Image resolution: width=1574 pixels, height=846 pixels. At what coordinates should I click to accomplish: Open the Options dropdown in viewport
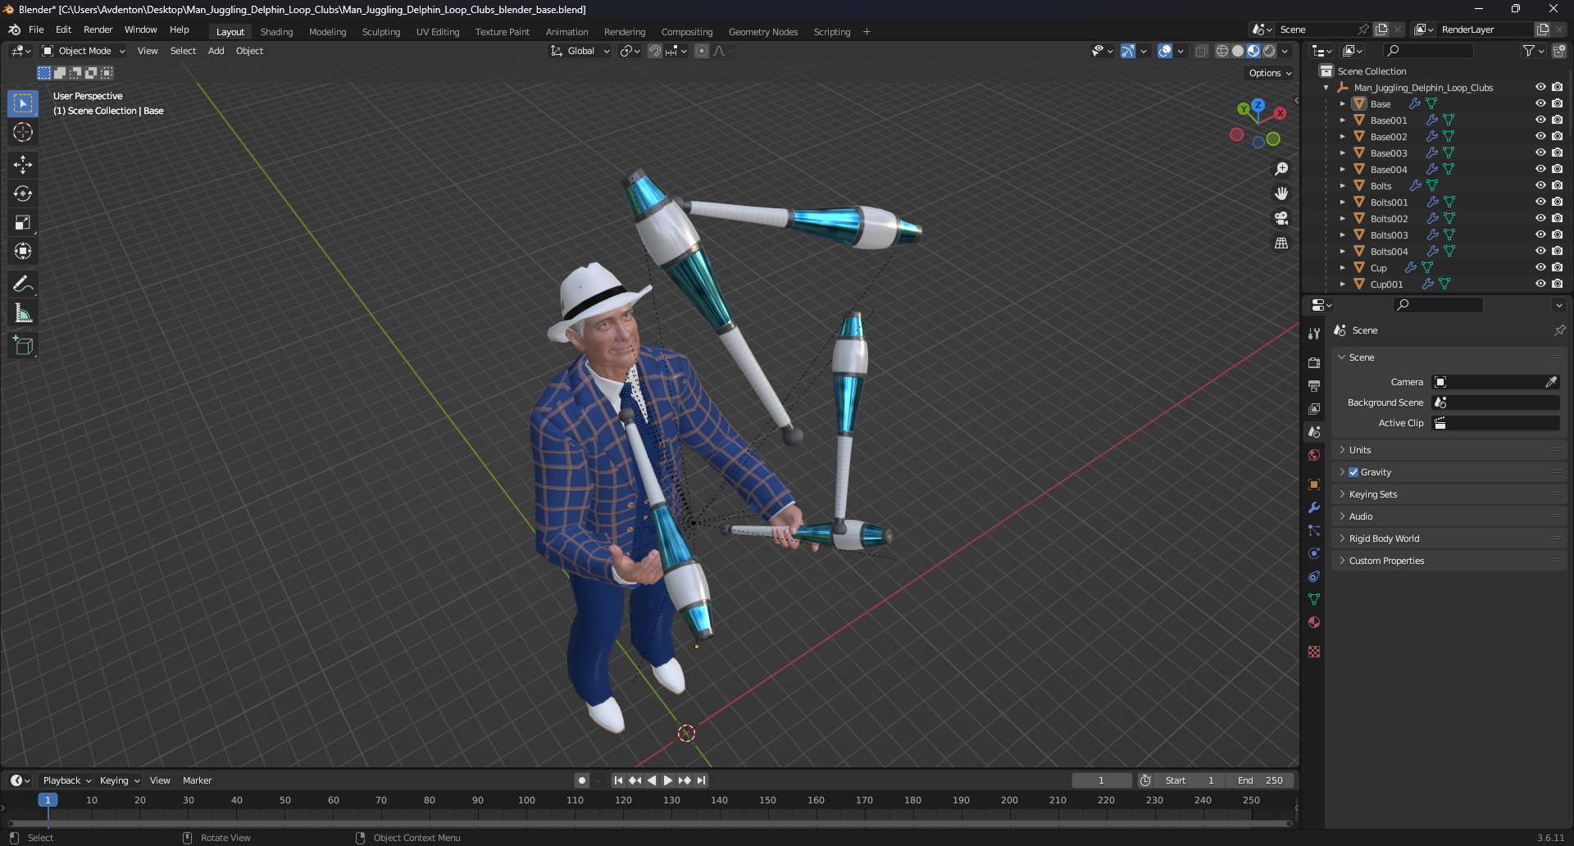coord(1269,73)
